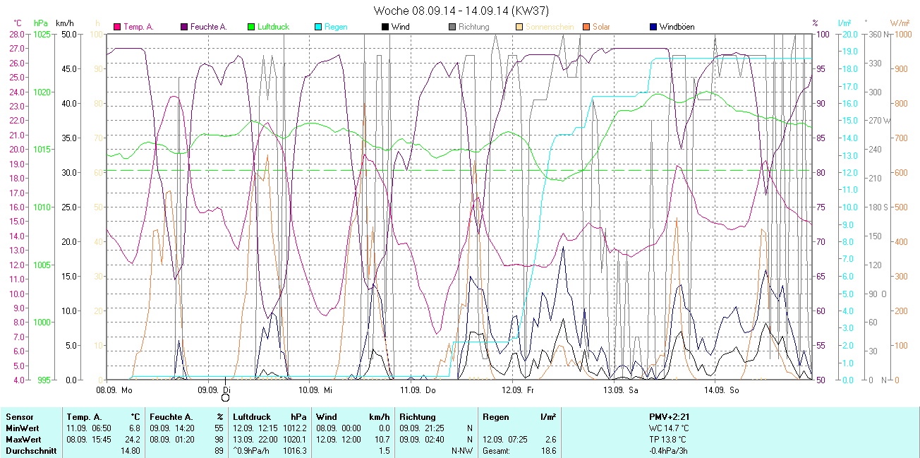Viewport: 920px width, 458px height.
Task: Select the '12.09. Fr' date on the x-axis
Action: [x=519, y=390]
